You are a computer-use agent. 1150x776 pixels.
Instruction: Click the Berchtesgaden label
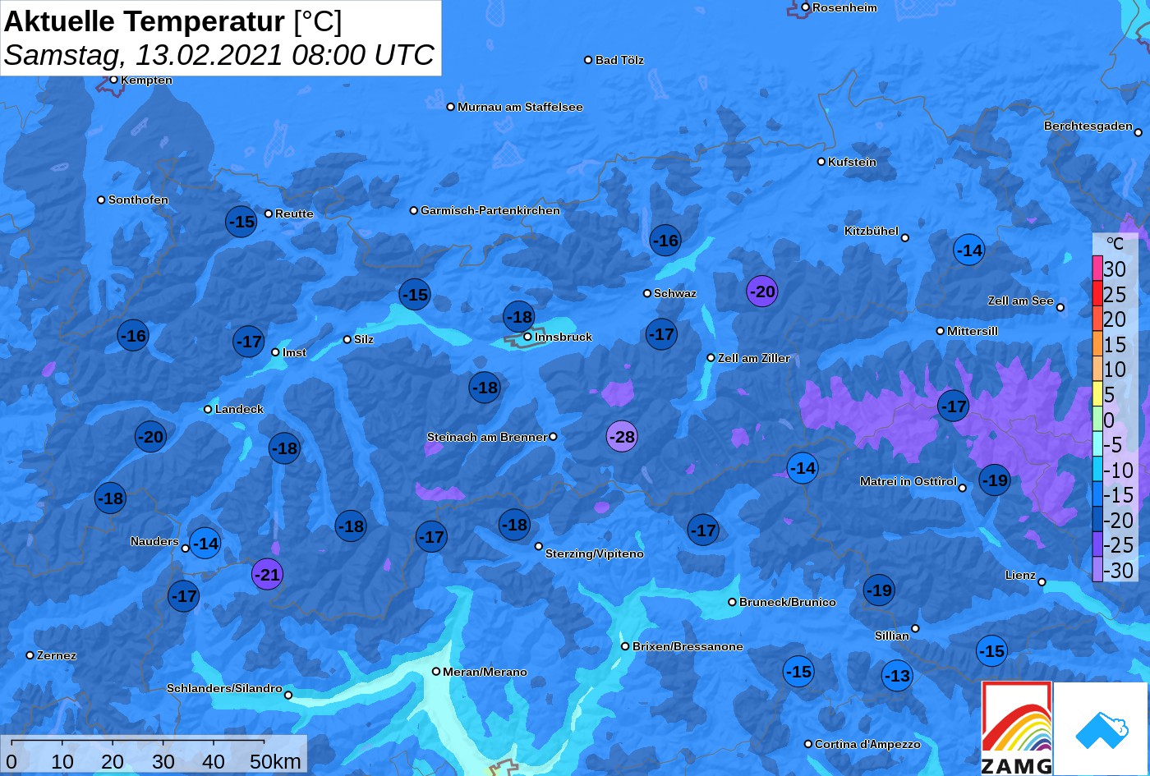click(1088, 126)
